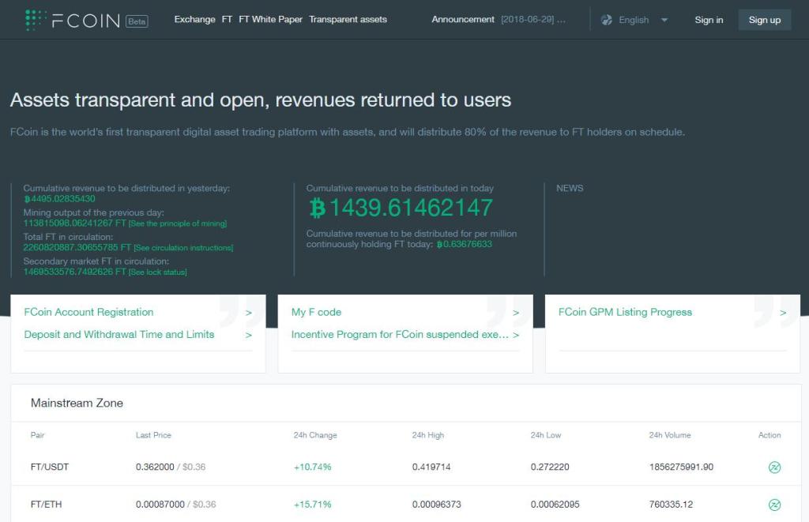Click 24h high value 0.00096373
This screenshot has height=522, width=809.
(436, 504)
